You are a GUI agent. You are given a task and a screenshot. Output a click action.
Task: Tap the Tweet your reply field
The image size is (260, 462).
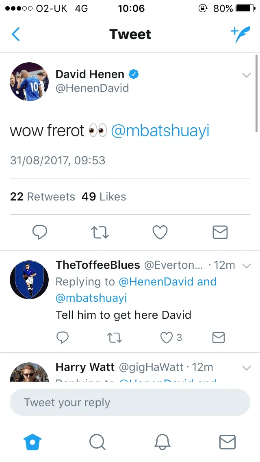[130, 403]
